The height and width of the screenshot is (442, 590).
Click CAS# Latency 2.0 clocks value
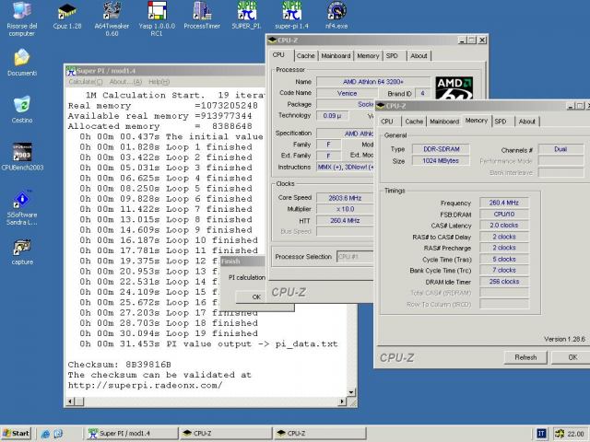[x=504, y=225]
